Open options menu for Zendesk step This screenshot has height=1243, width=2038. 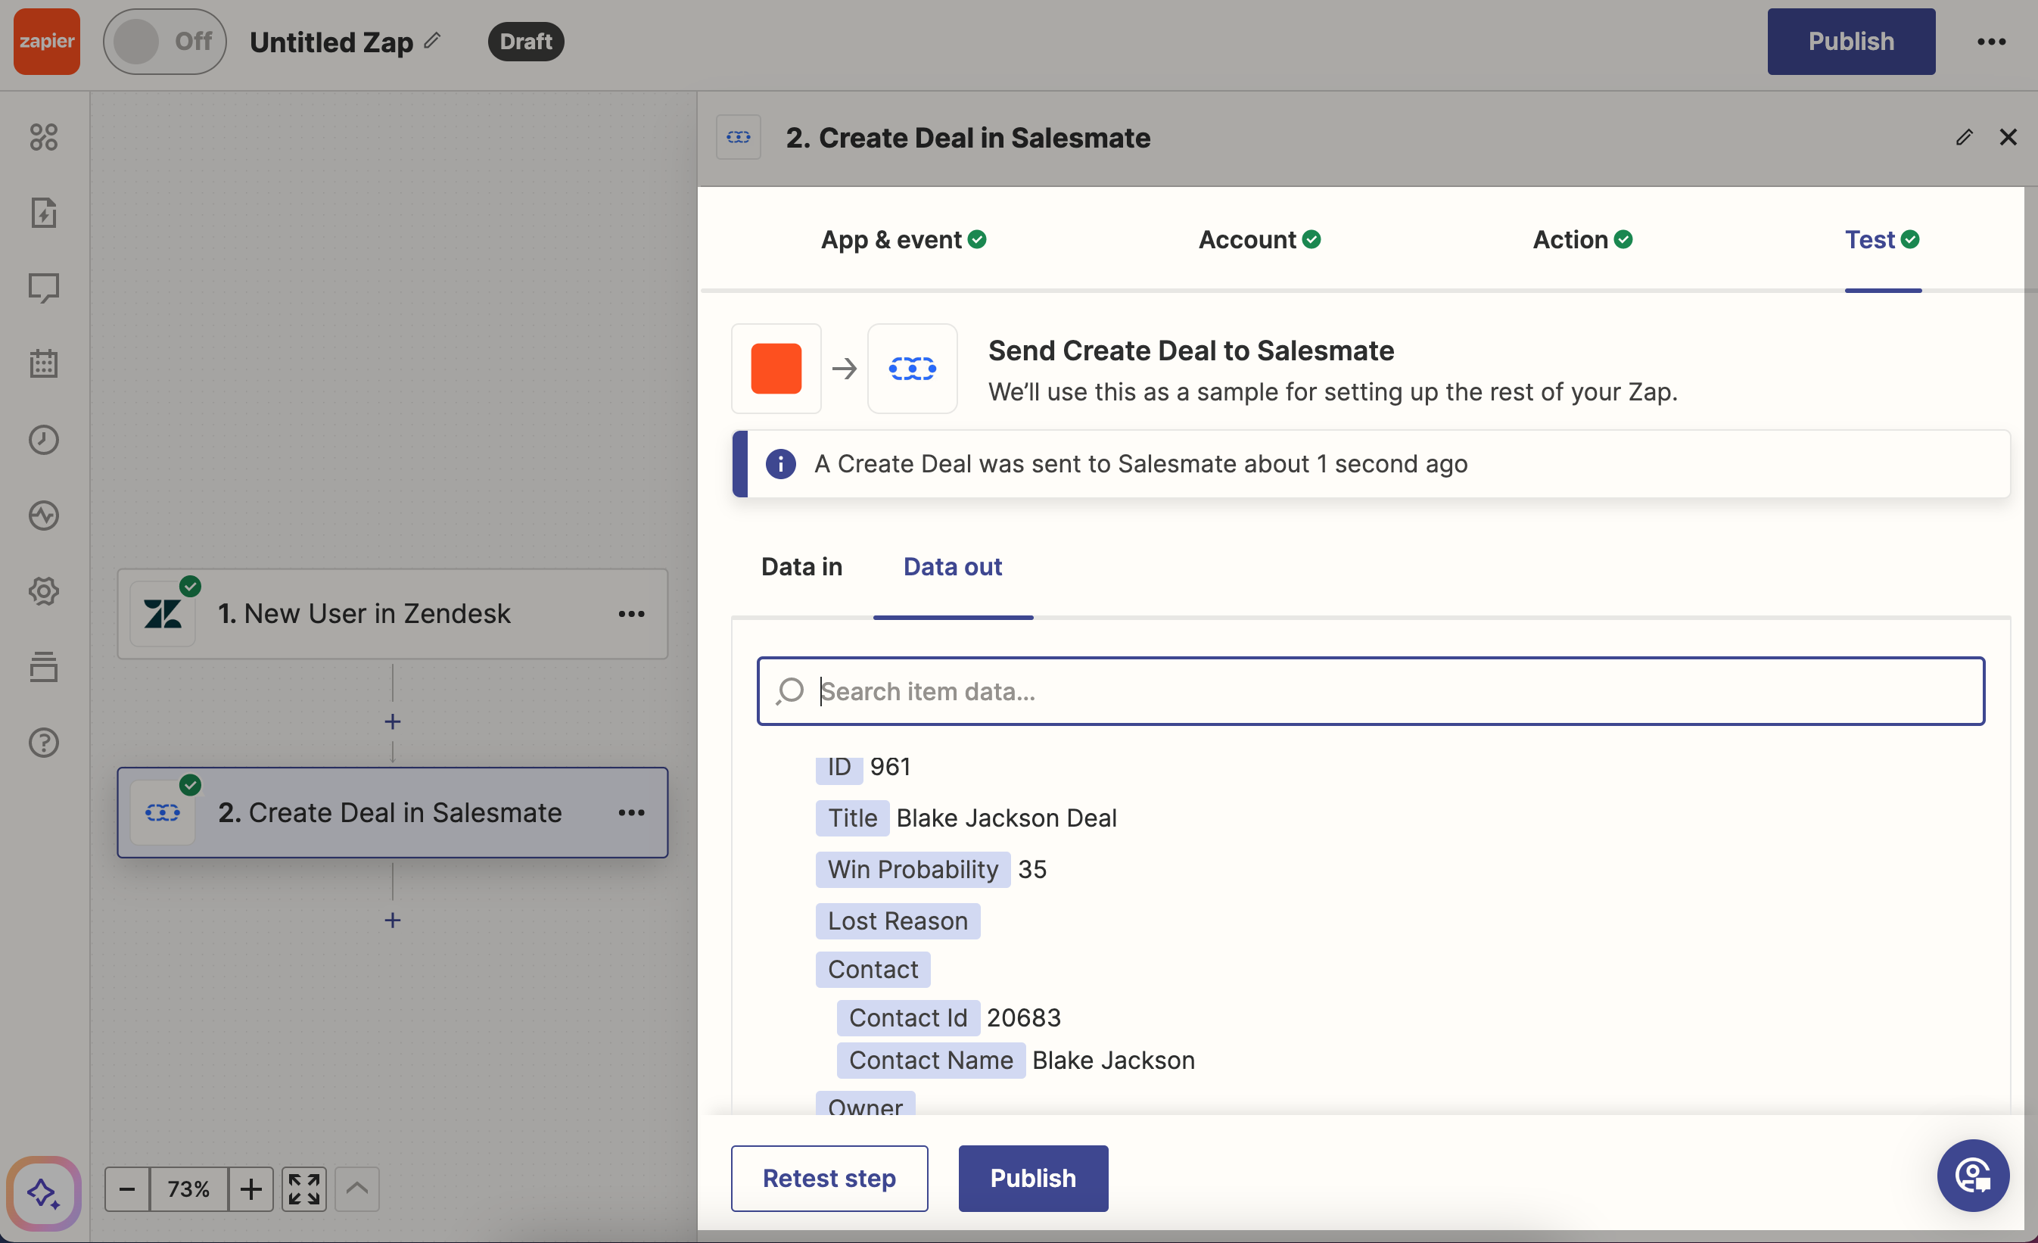[x=631, y=613]
